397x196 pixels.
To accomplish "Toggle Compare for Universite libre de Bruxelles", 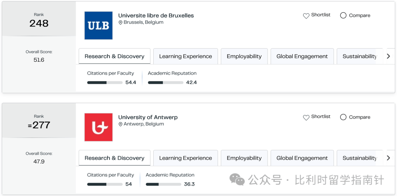I will pyautogui.click(x=343, y=15).
